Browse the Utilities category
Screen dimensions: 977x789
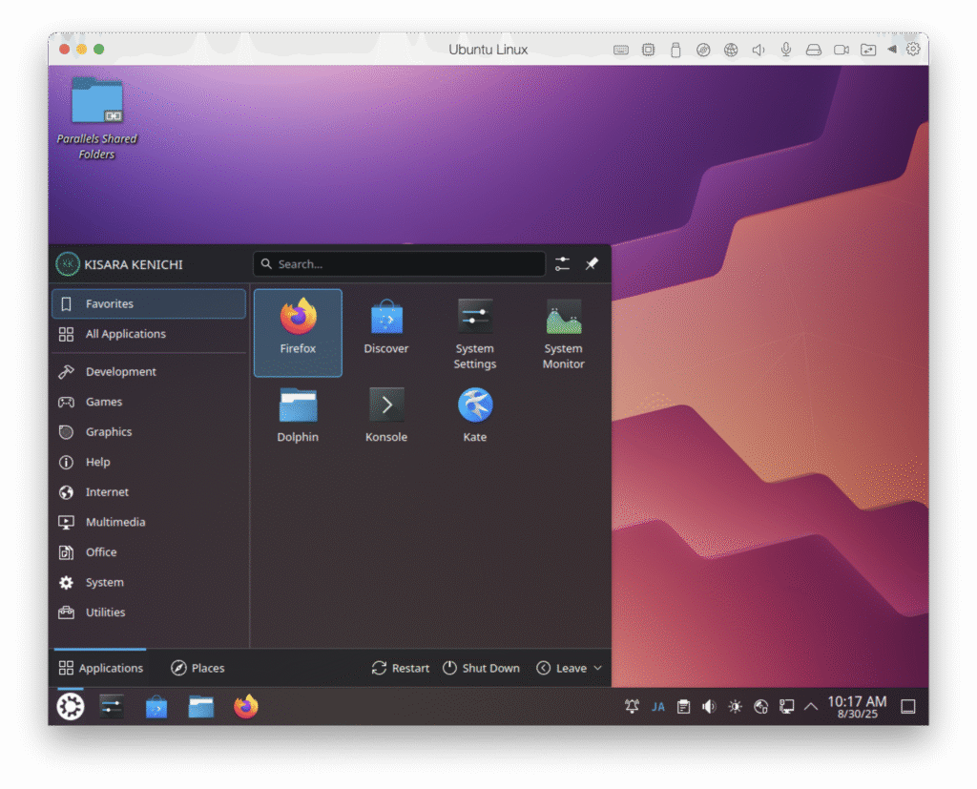click(149, 613)
